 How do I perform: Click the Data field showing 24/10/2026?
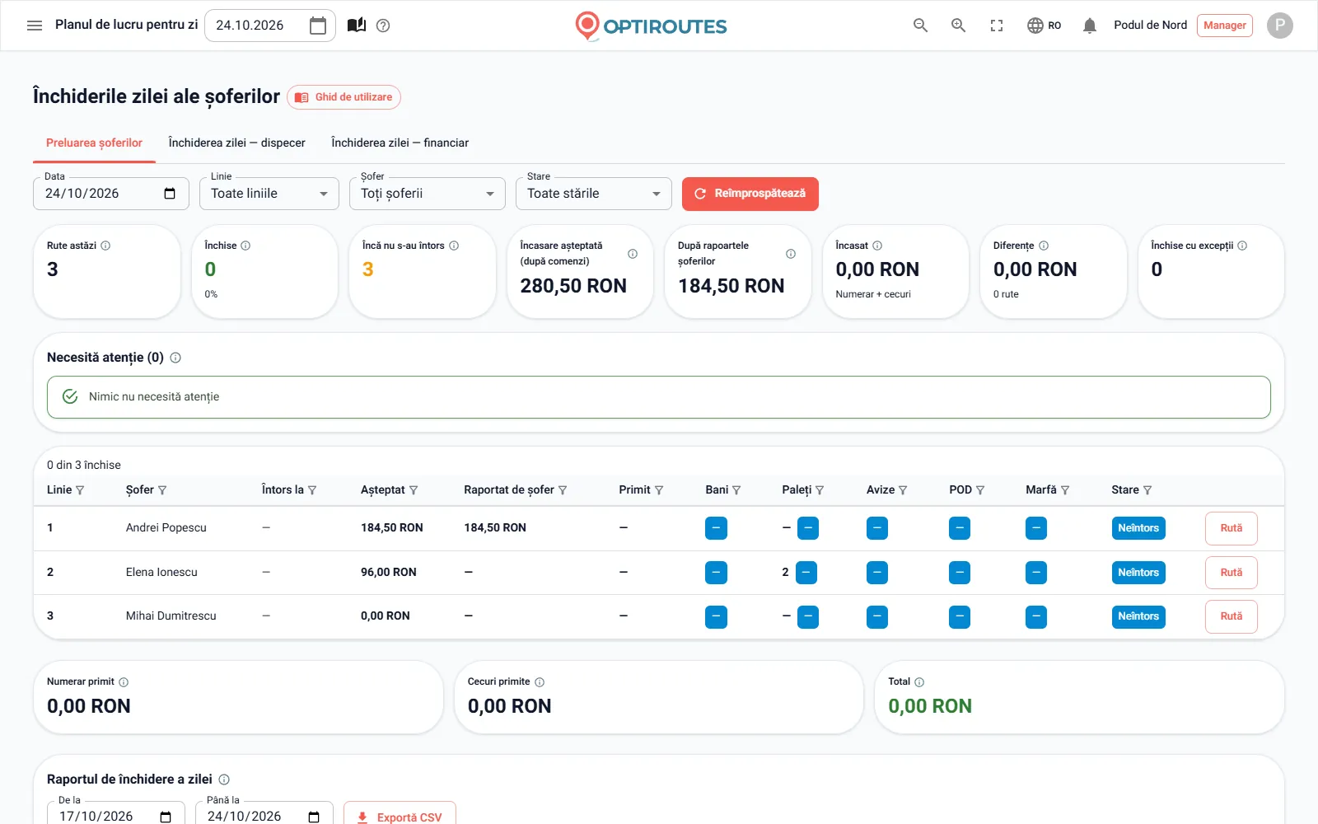[111, 194]
